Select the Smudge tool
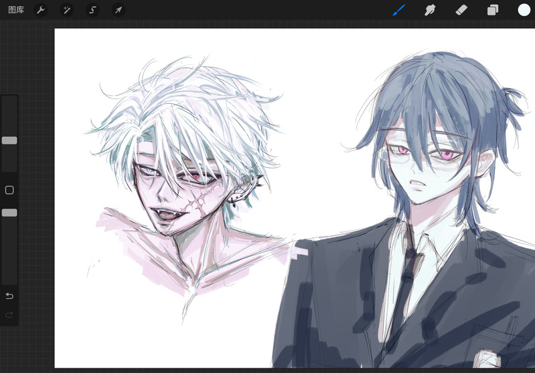This screenshot has height=373, width=535. tap(430, 10)
